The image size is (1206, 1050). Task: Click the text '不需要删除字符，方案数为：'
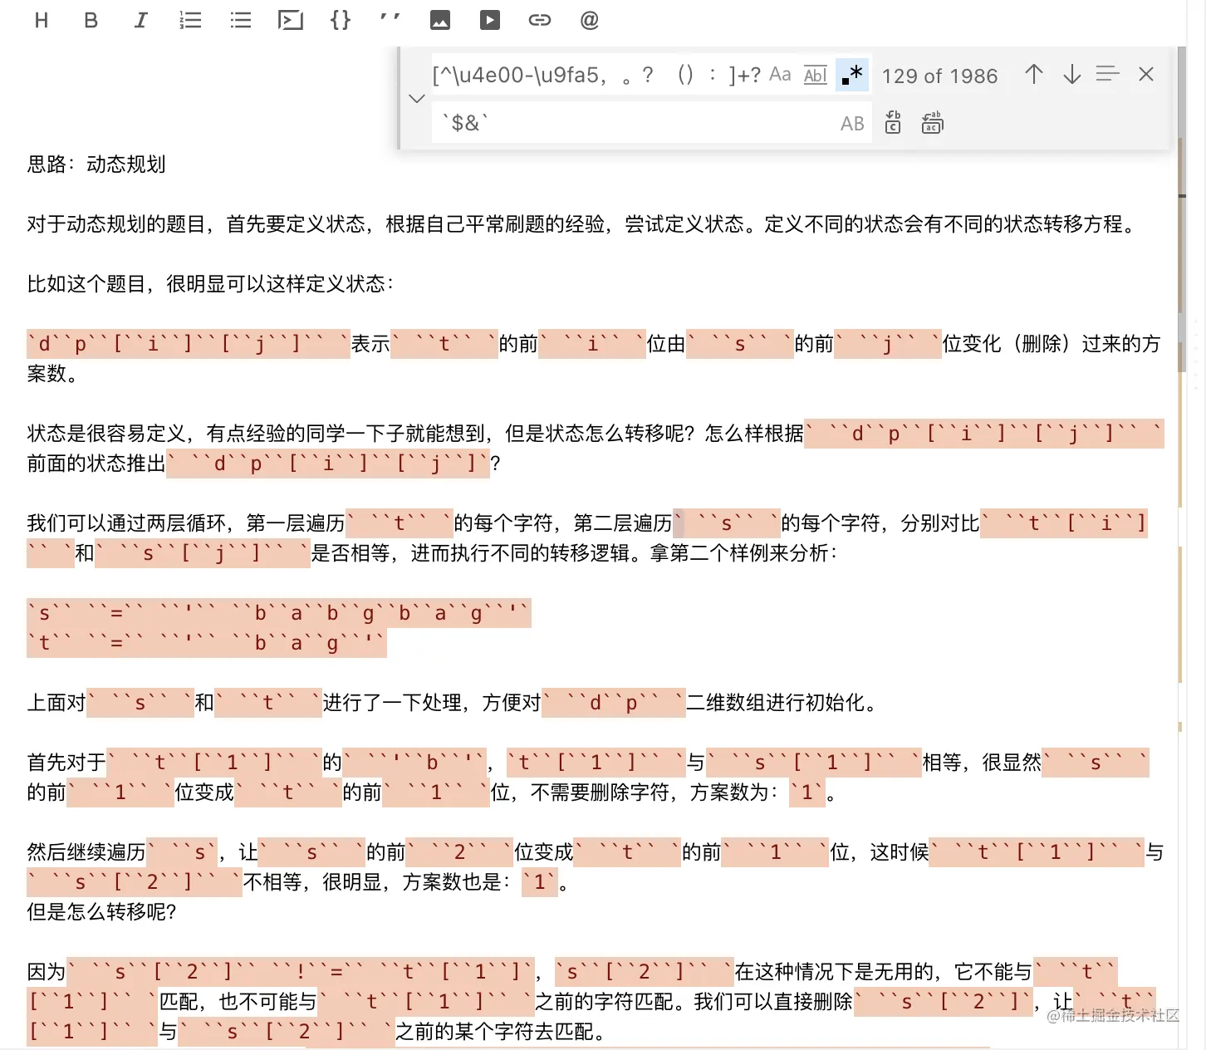(655, 792)
